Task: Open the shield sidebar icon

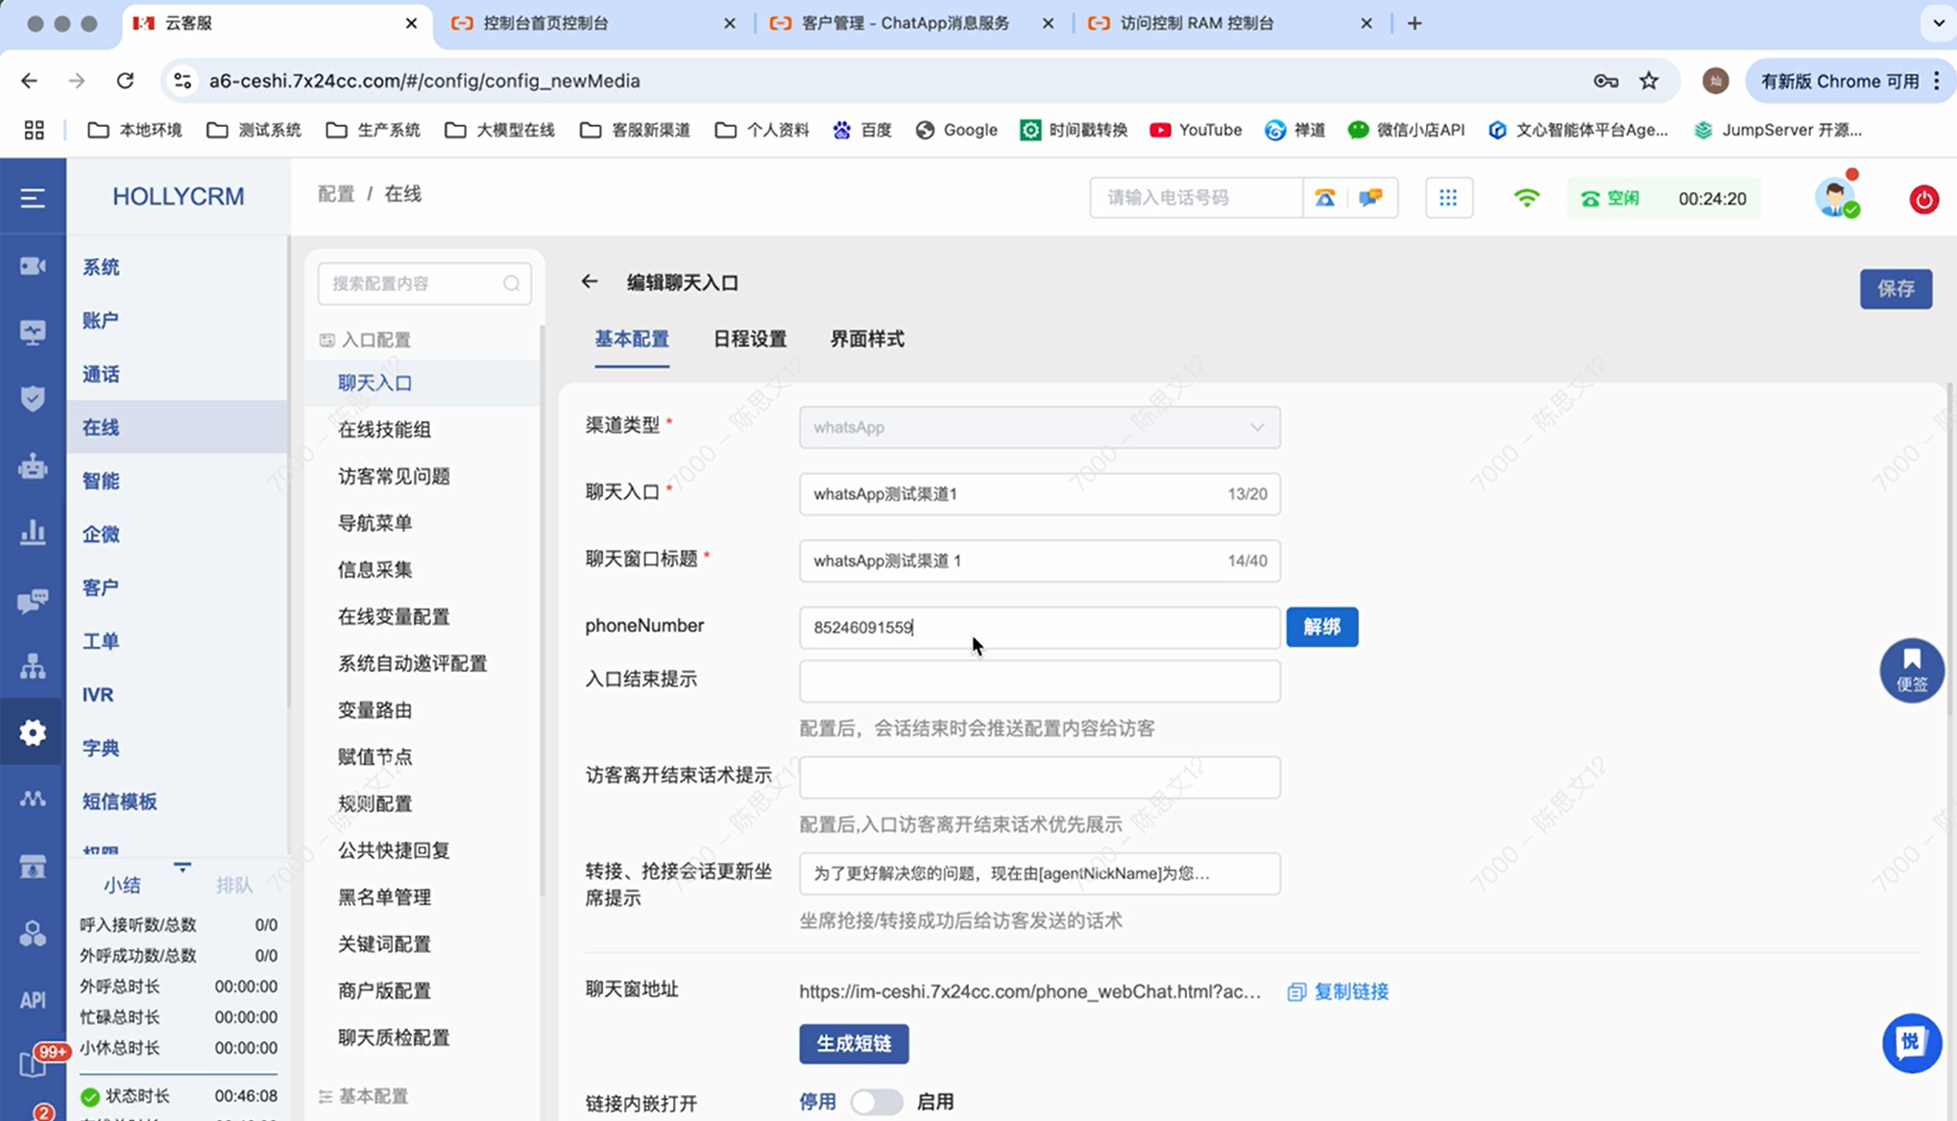Action: 33,398
